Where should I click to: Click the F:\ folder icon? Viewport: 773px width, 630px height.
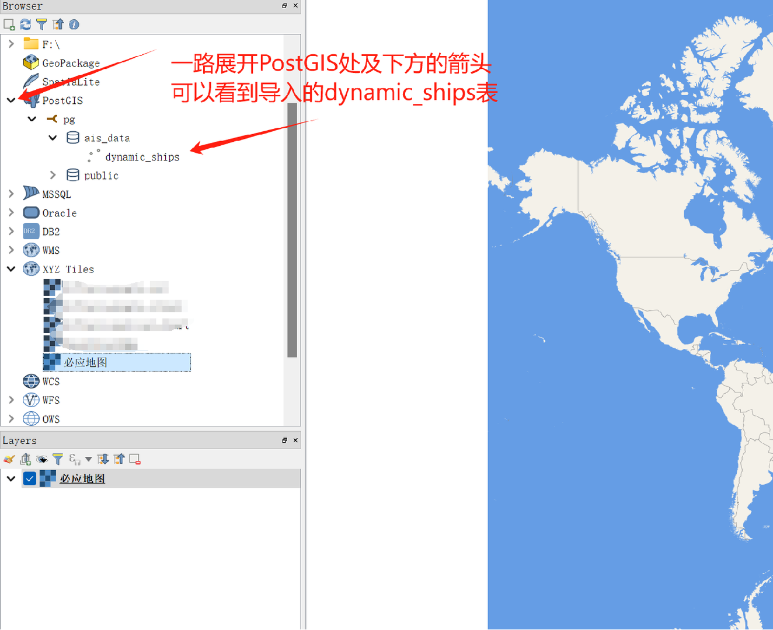click(x=31, y=44)
